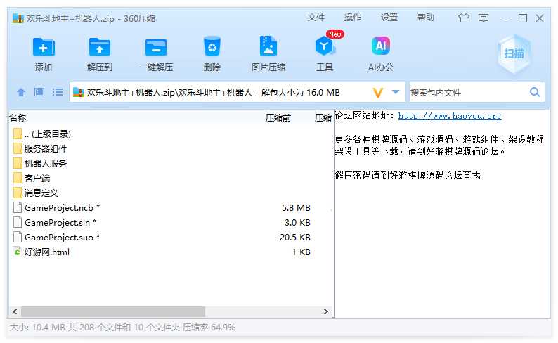Click the 解压密码请到好游棋牌源码论坛查找 comment text
Screen dimensions: 558x343
[x=408, y=175]
